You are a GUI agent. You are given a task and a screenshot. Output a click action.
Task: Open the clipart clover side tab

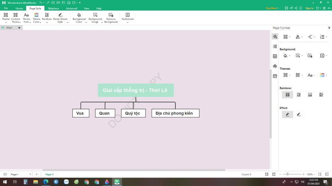tap(275, 66)
